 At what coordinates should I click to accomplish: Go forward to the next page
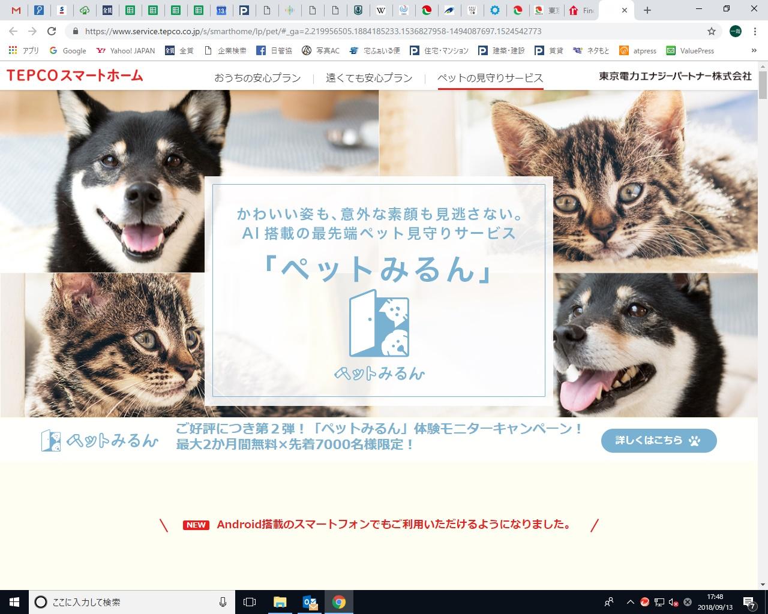(x=32, y=31)
